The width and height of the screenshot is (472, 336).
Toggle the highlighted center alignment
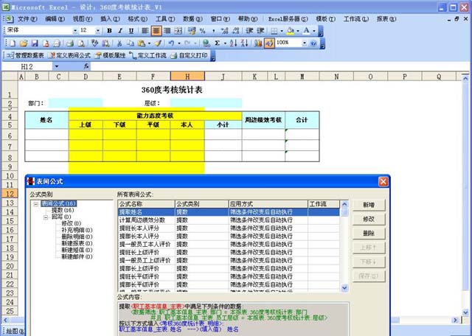(x=156, y=30)
